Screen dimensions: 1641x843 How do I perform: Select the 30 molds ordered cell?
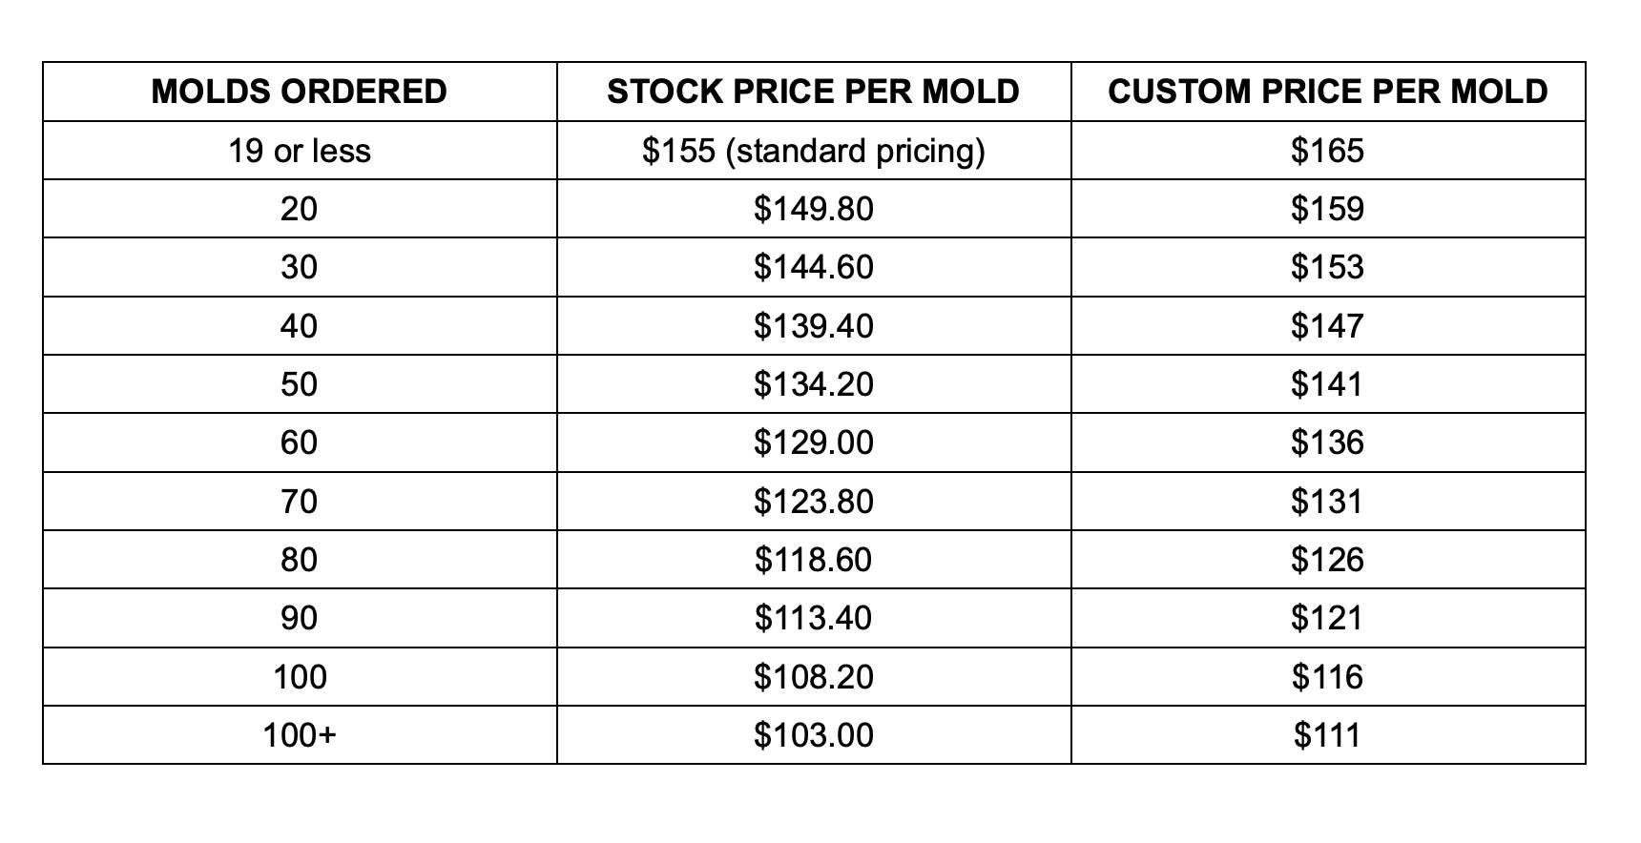coord(300,267)
